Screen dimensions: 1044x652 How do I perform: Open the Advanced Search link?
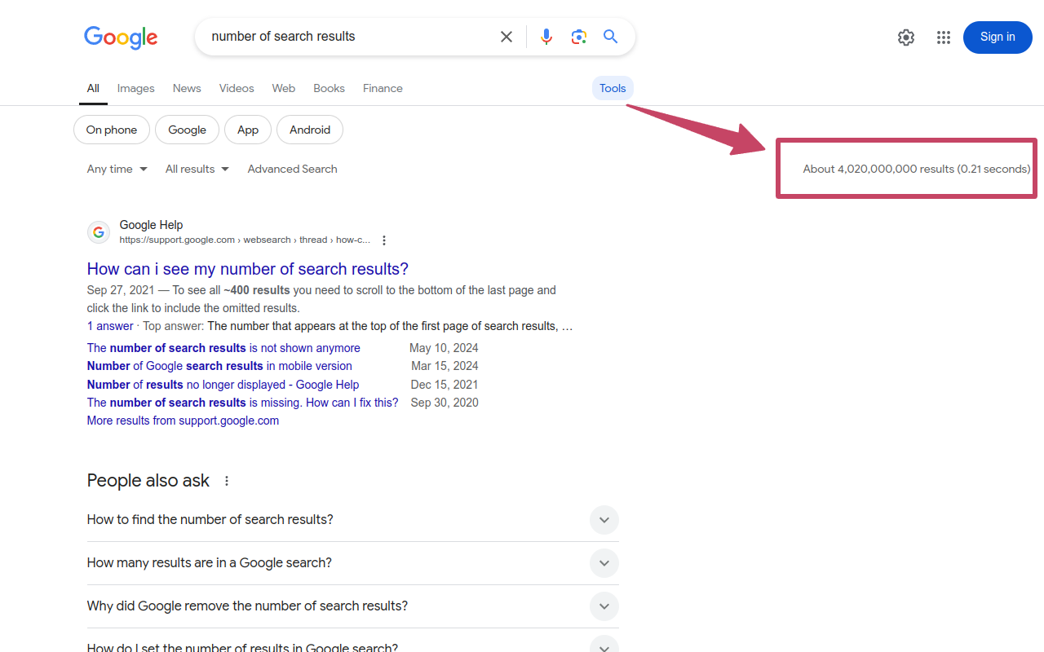click(292, 169)
